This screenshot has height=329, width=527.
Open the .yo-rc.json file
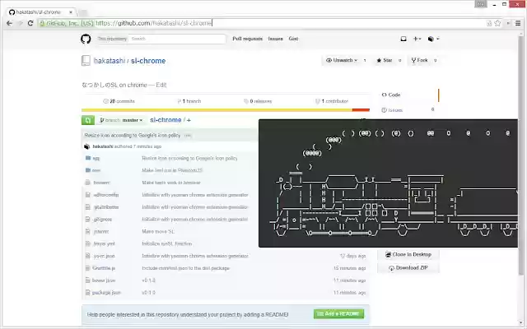coord(104,256)
